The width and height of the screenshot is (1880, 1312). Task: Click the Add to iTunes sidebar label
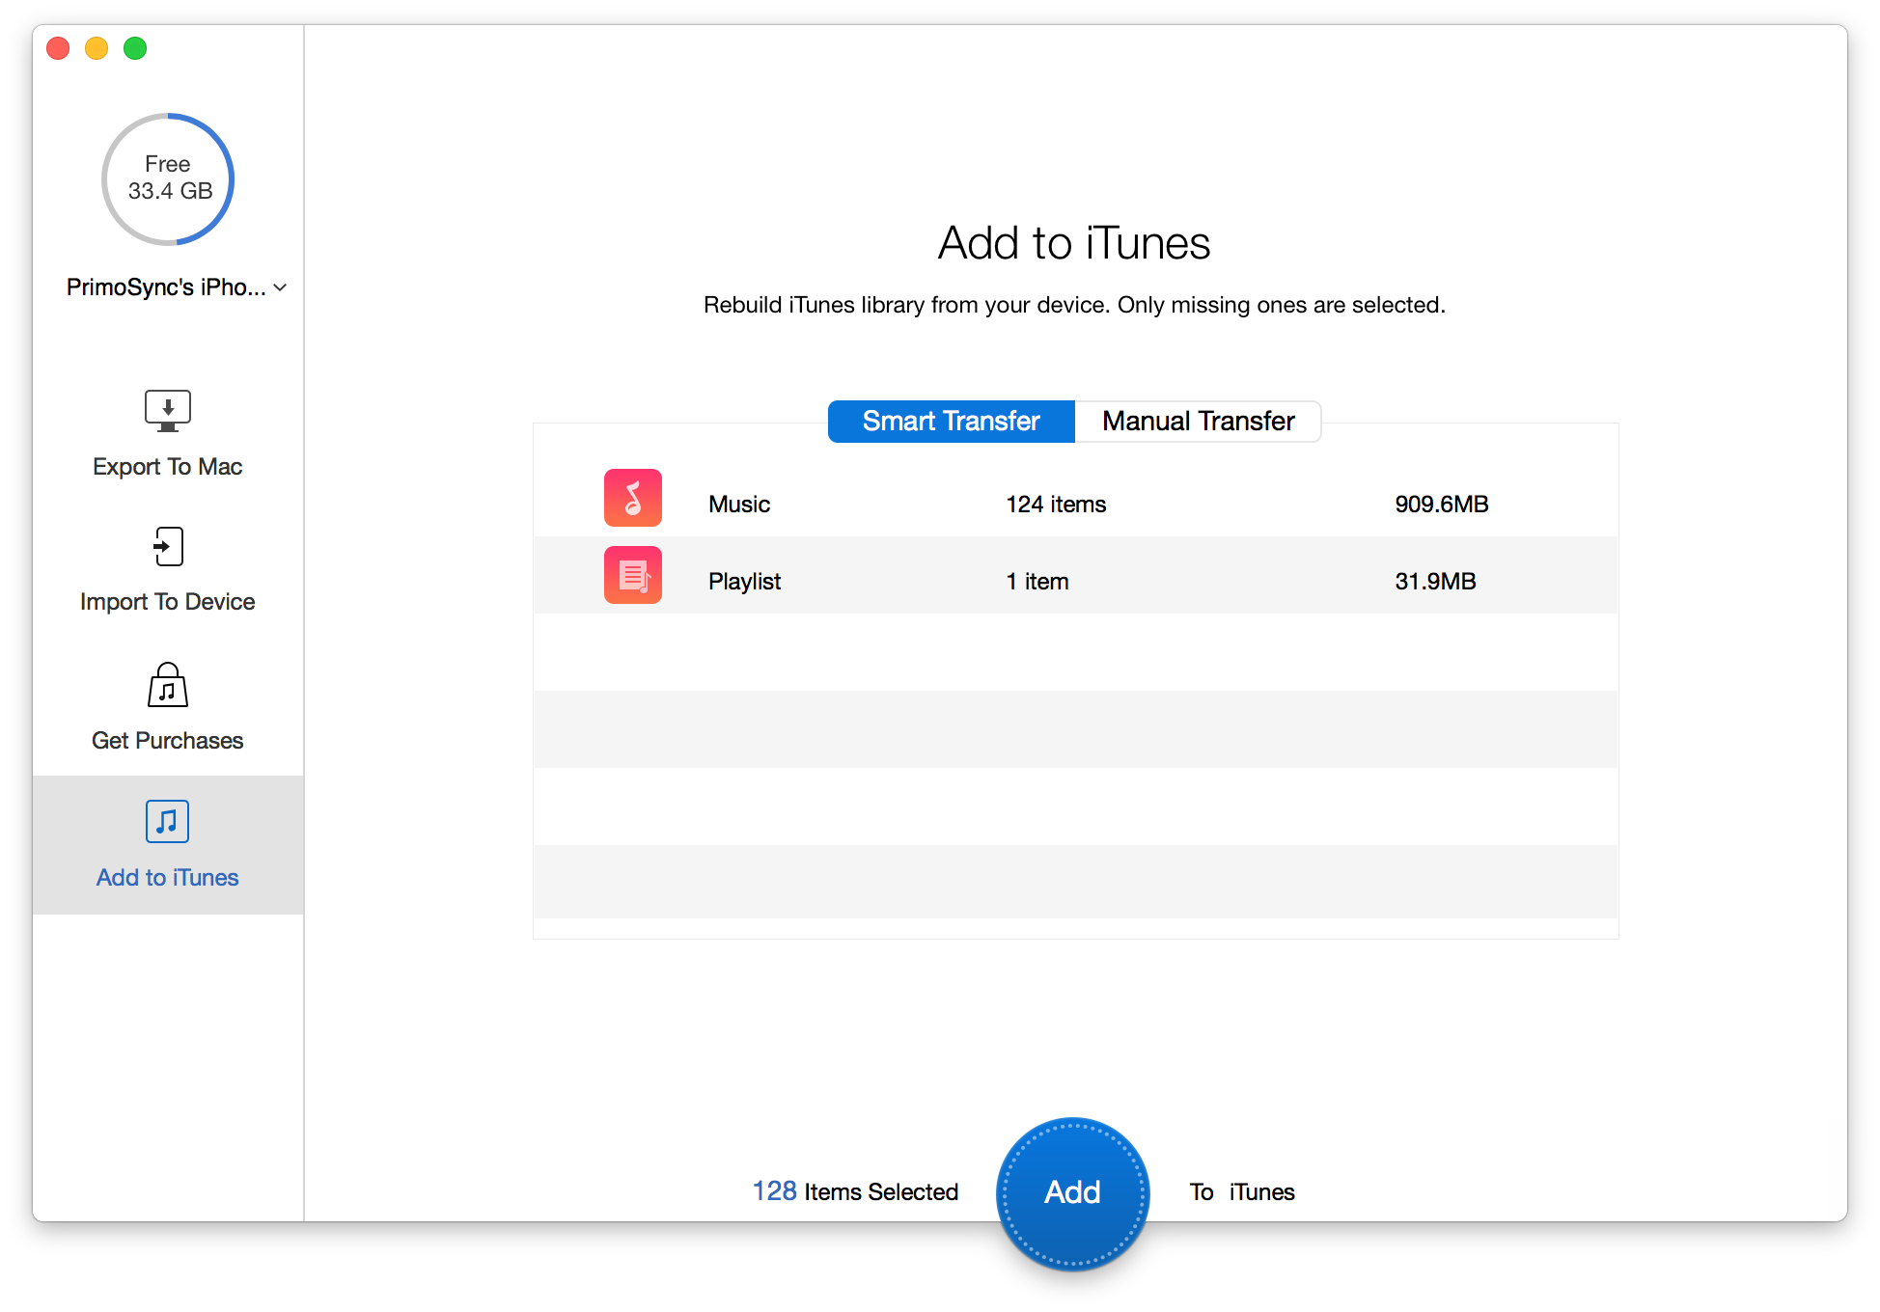point(168,878)
